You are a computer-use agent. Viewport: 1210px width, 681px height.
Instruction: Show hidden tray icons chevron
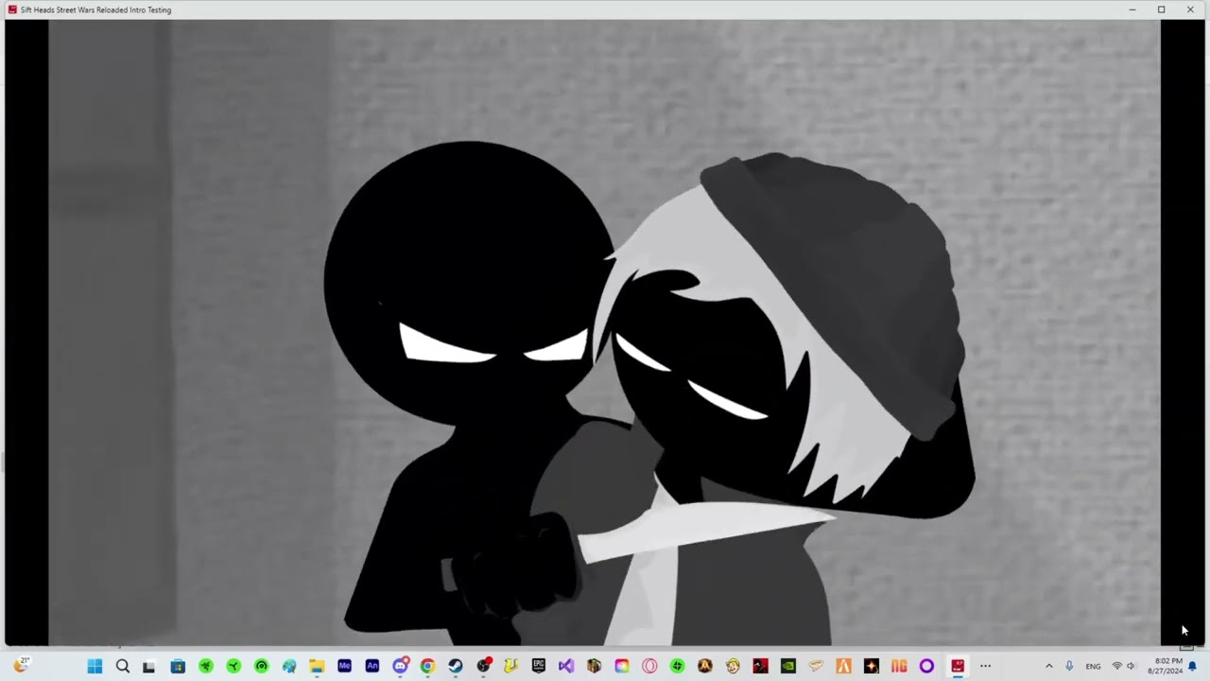coord(1048,666)
